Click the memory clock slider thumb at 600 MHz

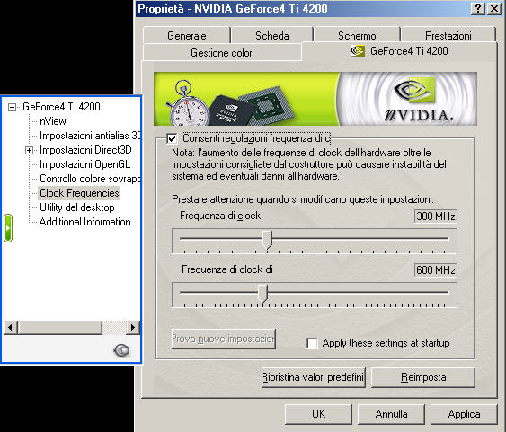[x=263, y=294]
